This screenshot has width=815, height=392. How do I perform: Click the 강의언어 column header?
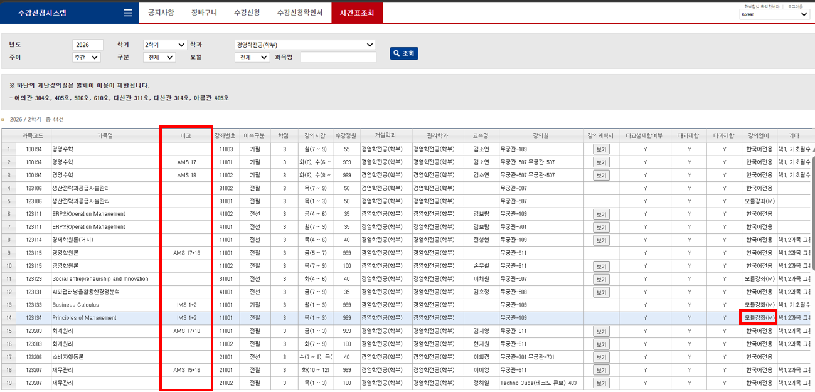tap(759, 135)
